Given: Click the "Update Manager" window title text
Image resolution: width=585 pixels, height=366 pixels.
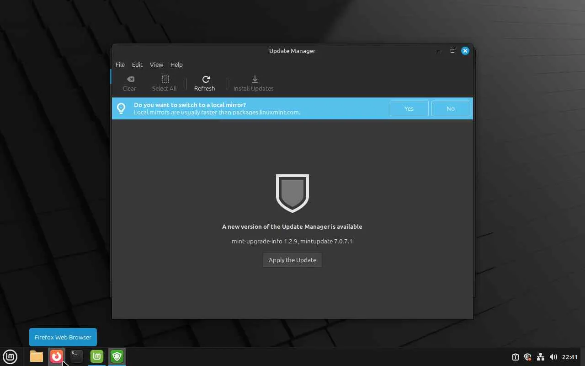Looking at the screenshot, I should (292, 51).
